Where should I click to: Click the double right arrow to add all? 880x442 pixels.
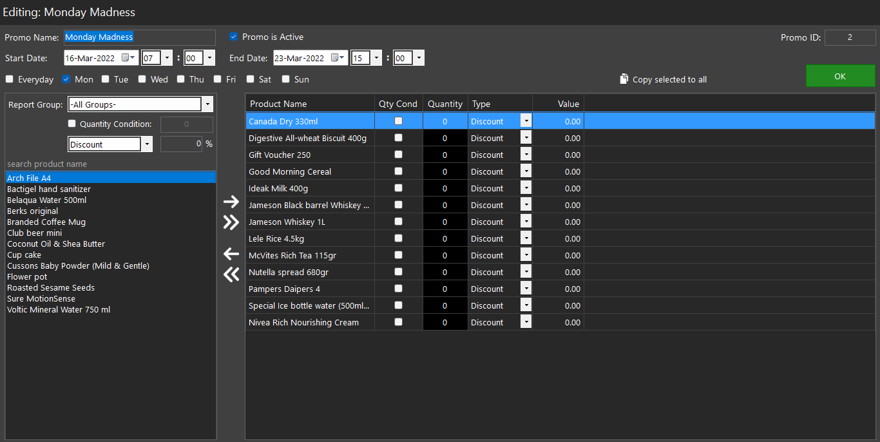(231, 222)
